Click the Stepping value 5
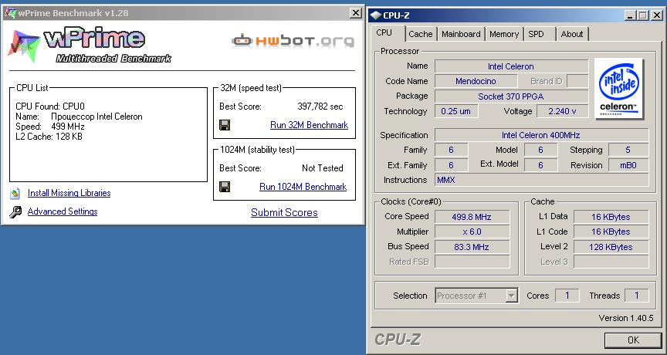667x355 pixels. click(628, 150)
